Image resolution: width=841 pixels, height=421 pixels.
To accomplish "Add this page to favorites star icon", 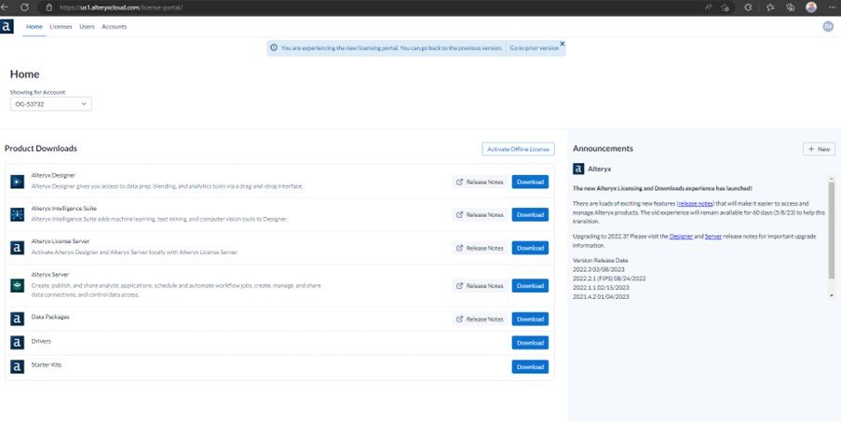I will (x=726, y=7).
